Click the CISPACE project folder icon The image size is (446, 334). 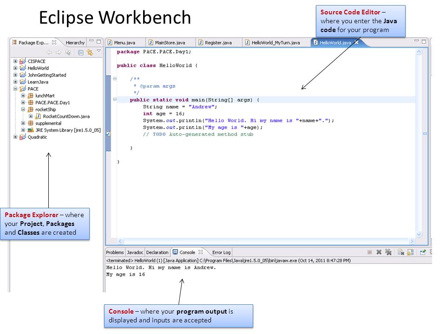[23, 61]
